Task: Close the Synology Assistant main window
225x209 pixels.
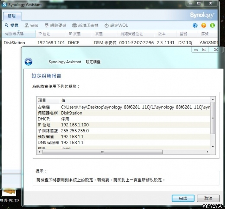Action: pyautogui.click(x=211, y=3)
